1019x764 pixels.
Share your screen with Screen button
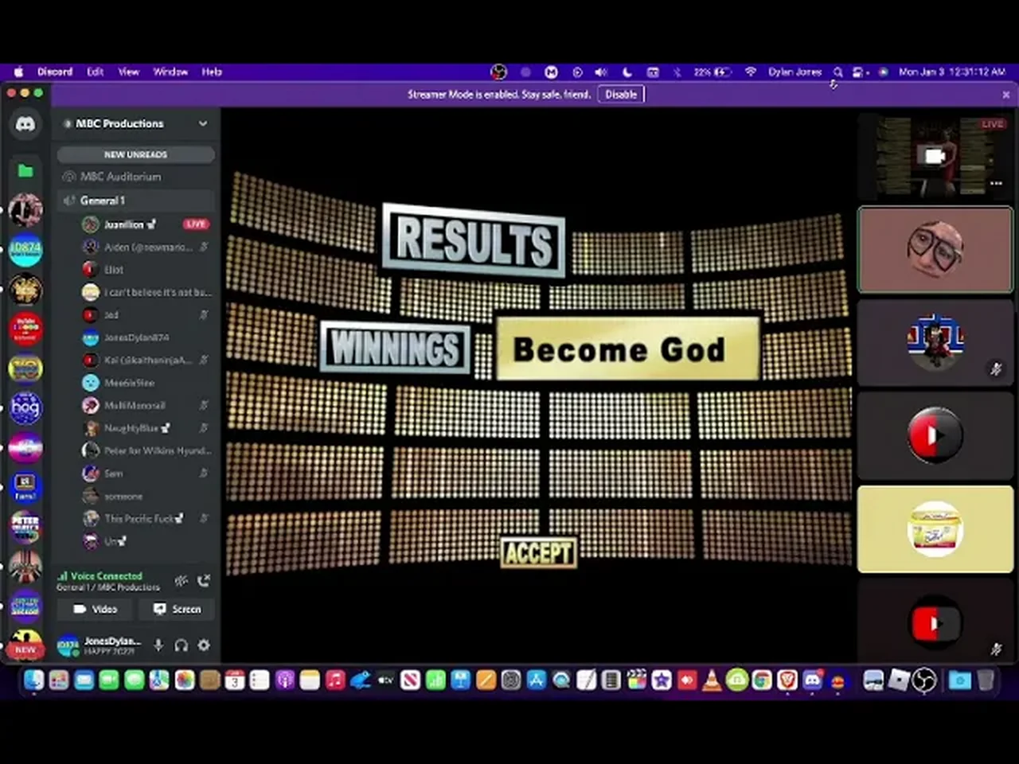[x=178, y=609]
